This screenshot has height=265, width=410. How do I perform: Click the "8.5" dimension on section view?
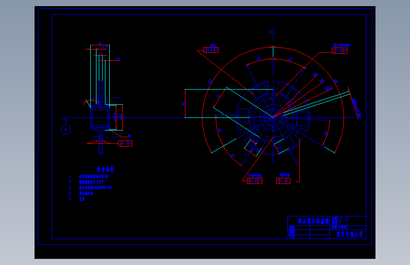[x=105, y=48]
